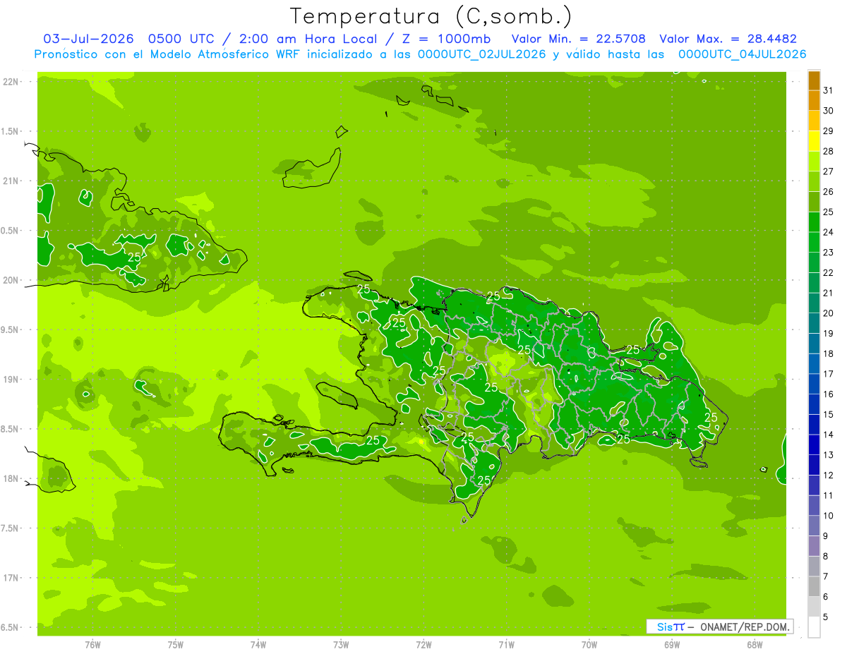Click the colorbar value label 31
This screenshot has width=847, height=654.
pyautogui.click(x=829, y=90)
